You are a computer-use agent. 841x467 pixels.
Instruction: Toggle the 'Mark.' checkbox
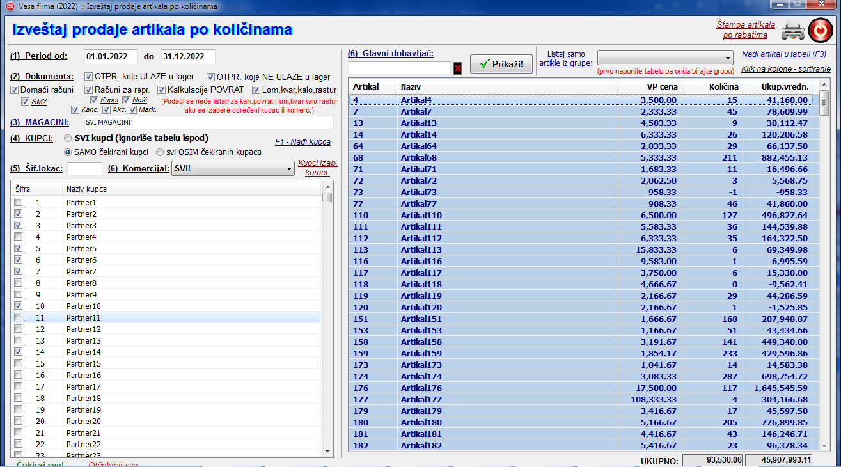coord(133,110)
